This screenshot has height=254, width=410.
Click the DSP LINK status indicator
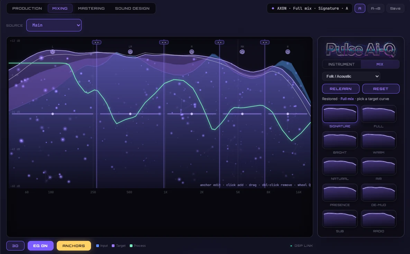(301, 246)
